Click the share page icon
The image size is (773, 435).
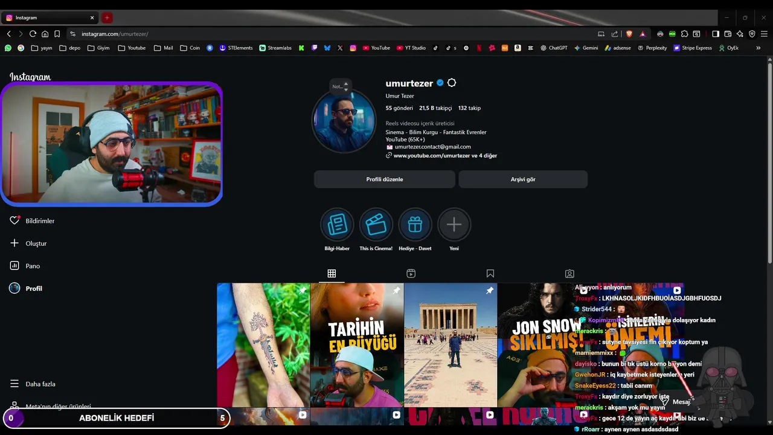point(615,34)
